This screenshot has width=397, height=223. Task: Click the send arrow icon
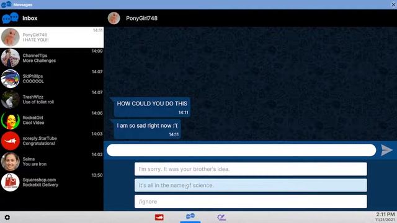click(x=386, y=150)
